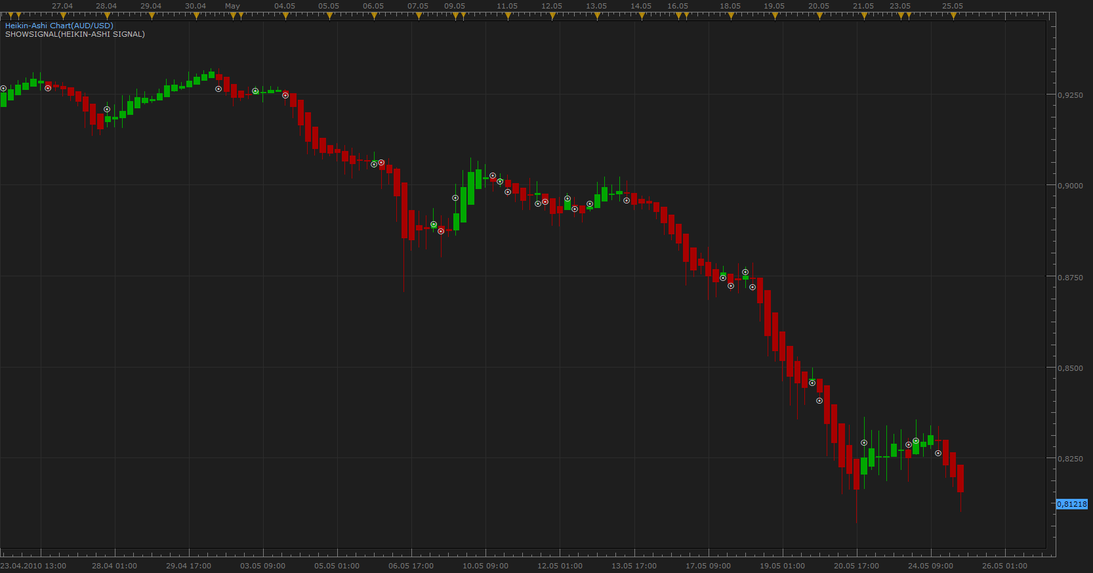
Task: Click the 0,8500 price axis label
Action: click(x=1071, y=368)
